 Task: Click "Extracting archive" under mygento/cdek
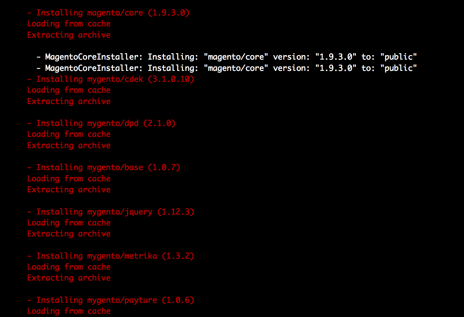69,101
